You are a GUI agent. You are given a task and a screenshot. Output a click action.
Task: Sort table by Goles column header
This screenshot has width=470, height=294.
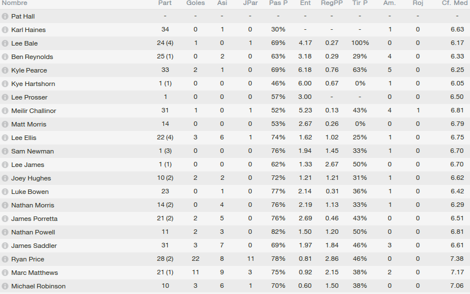(x=195, y=3)
